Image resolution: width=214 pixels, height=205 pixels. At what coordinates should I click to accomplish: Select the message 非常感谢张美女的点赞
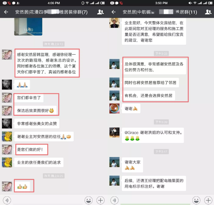[37, 124]
